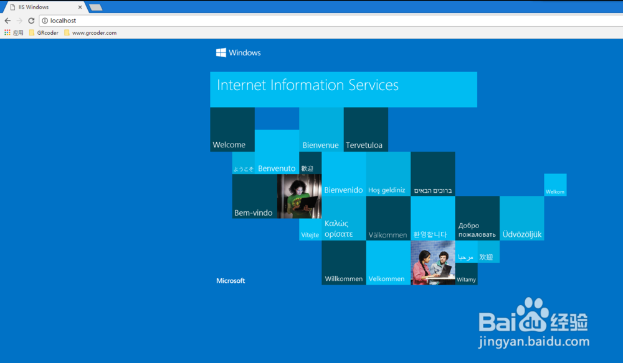Click the Hebrew ברוכים הבאים tile
This screenshot has width=623, height=363.
(433, 174)
